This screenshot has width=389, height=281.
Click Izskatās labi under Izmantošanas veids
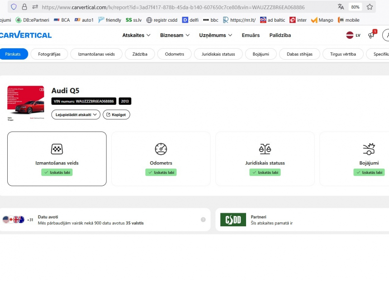click(x=57, y=173)
